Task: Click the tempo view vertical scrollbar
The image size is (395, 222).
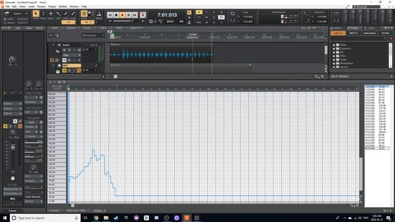Action: pos(361,174)
